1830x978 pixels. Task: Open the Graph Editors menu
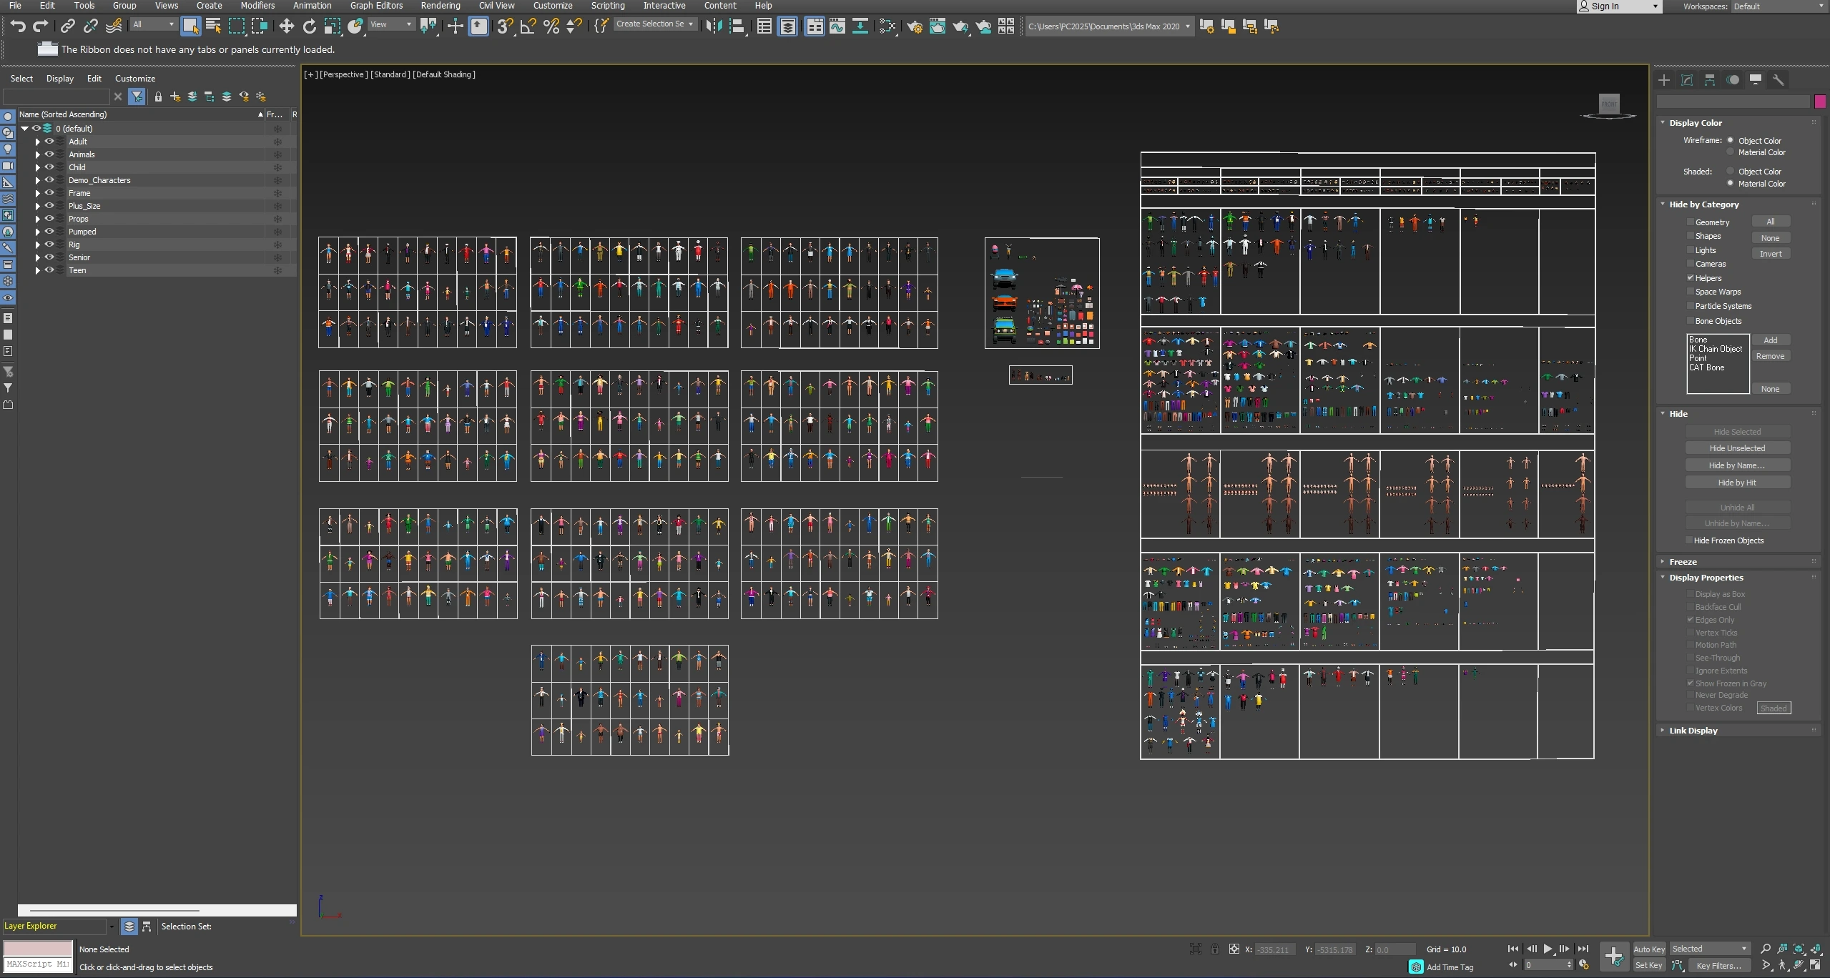(376, 6)
